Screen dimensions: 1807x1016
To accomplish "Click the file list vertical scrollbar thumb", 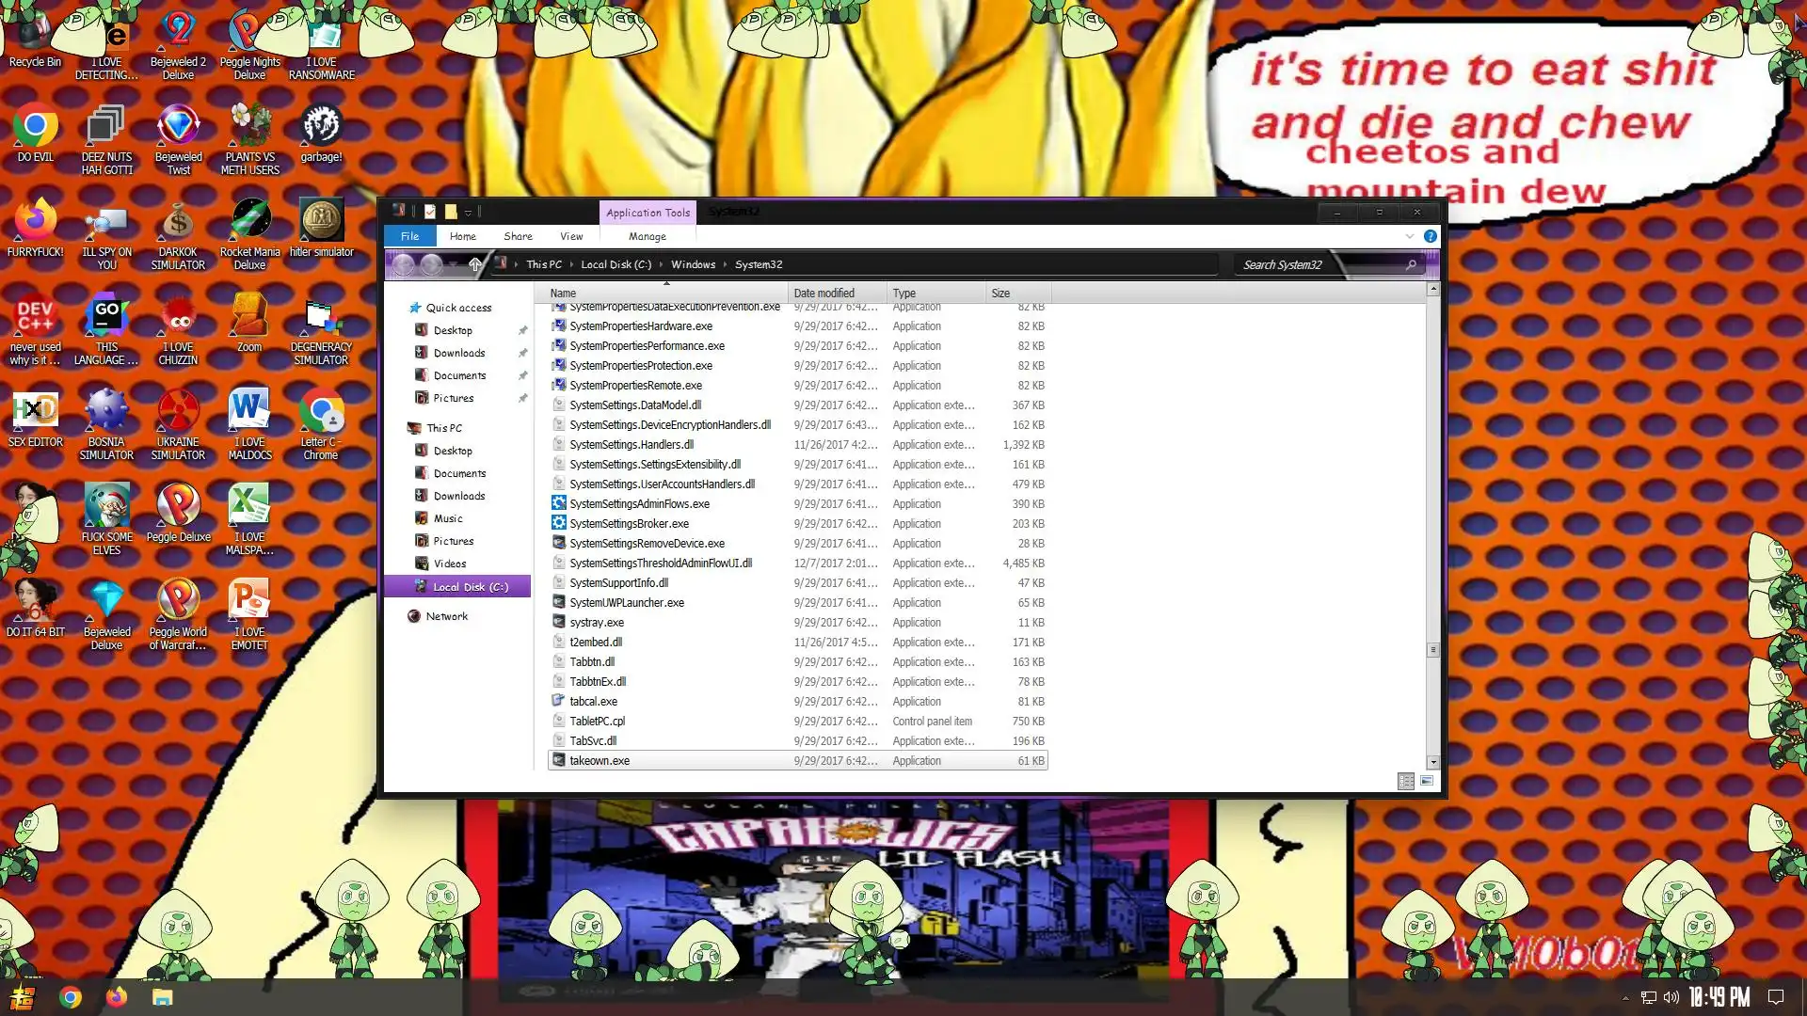I will coord(1432,649).
